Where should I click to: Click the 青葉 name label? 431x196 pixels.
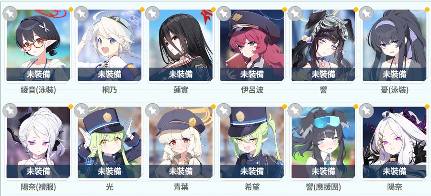(x=181, y=187)
